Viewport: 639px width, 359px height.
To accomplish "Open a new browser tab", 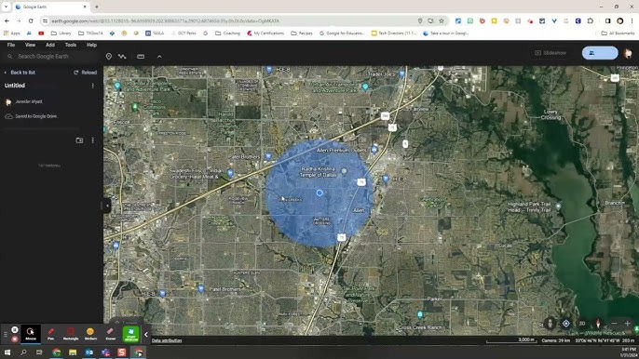I will pyautogui.click(x=97, y=7).
